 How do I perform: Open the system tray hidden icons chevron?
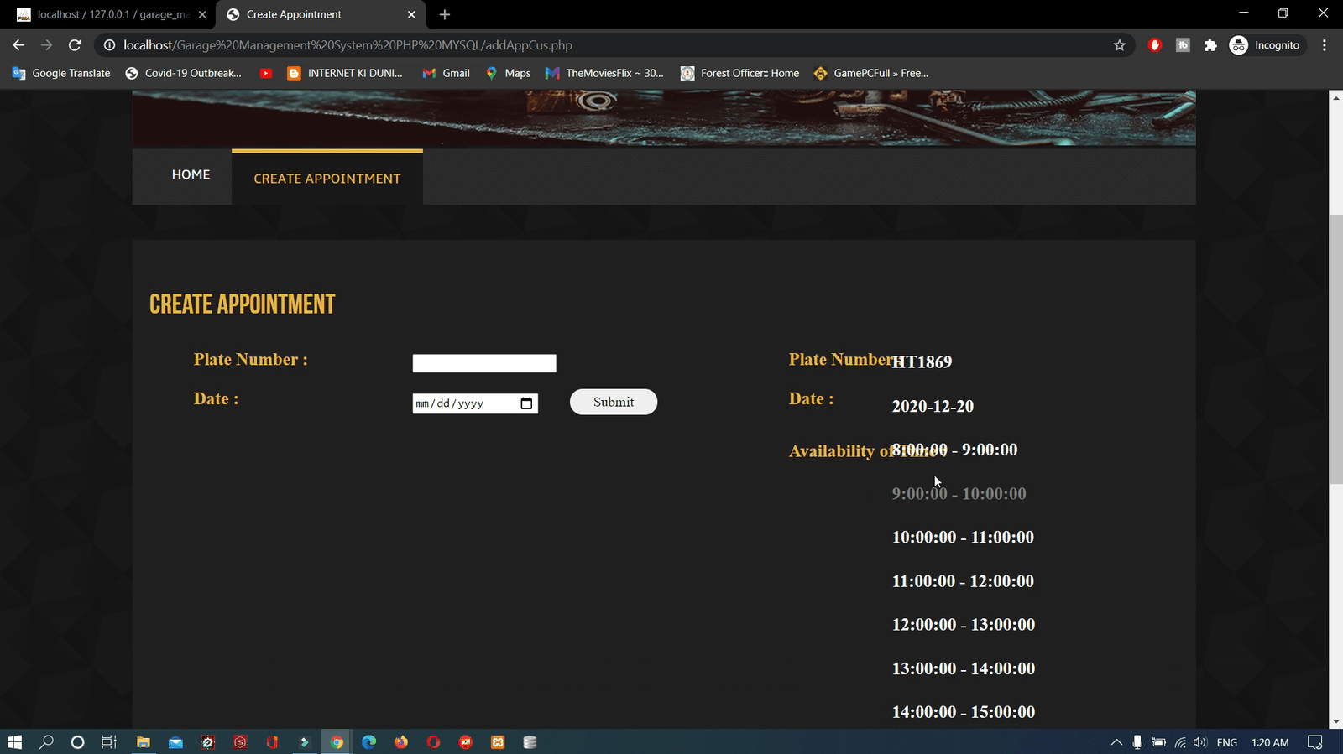coord(1116,742)
